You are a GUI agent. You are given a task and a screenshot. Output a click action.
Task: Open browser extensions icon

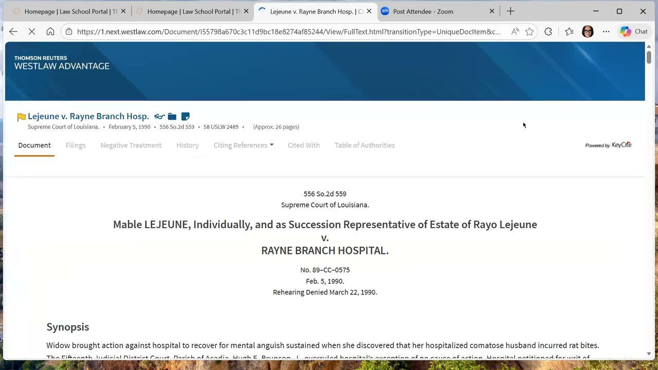coord(548,31)
